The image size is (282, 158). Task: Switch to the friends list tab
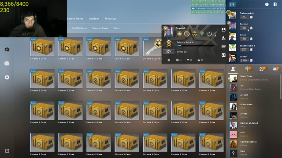click(x=233, y=69)
